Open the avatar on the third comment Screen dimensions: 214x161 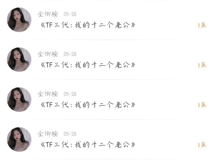tap(19, 99)
